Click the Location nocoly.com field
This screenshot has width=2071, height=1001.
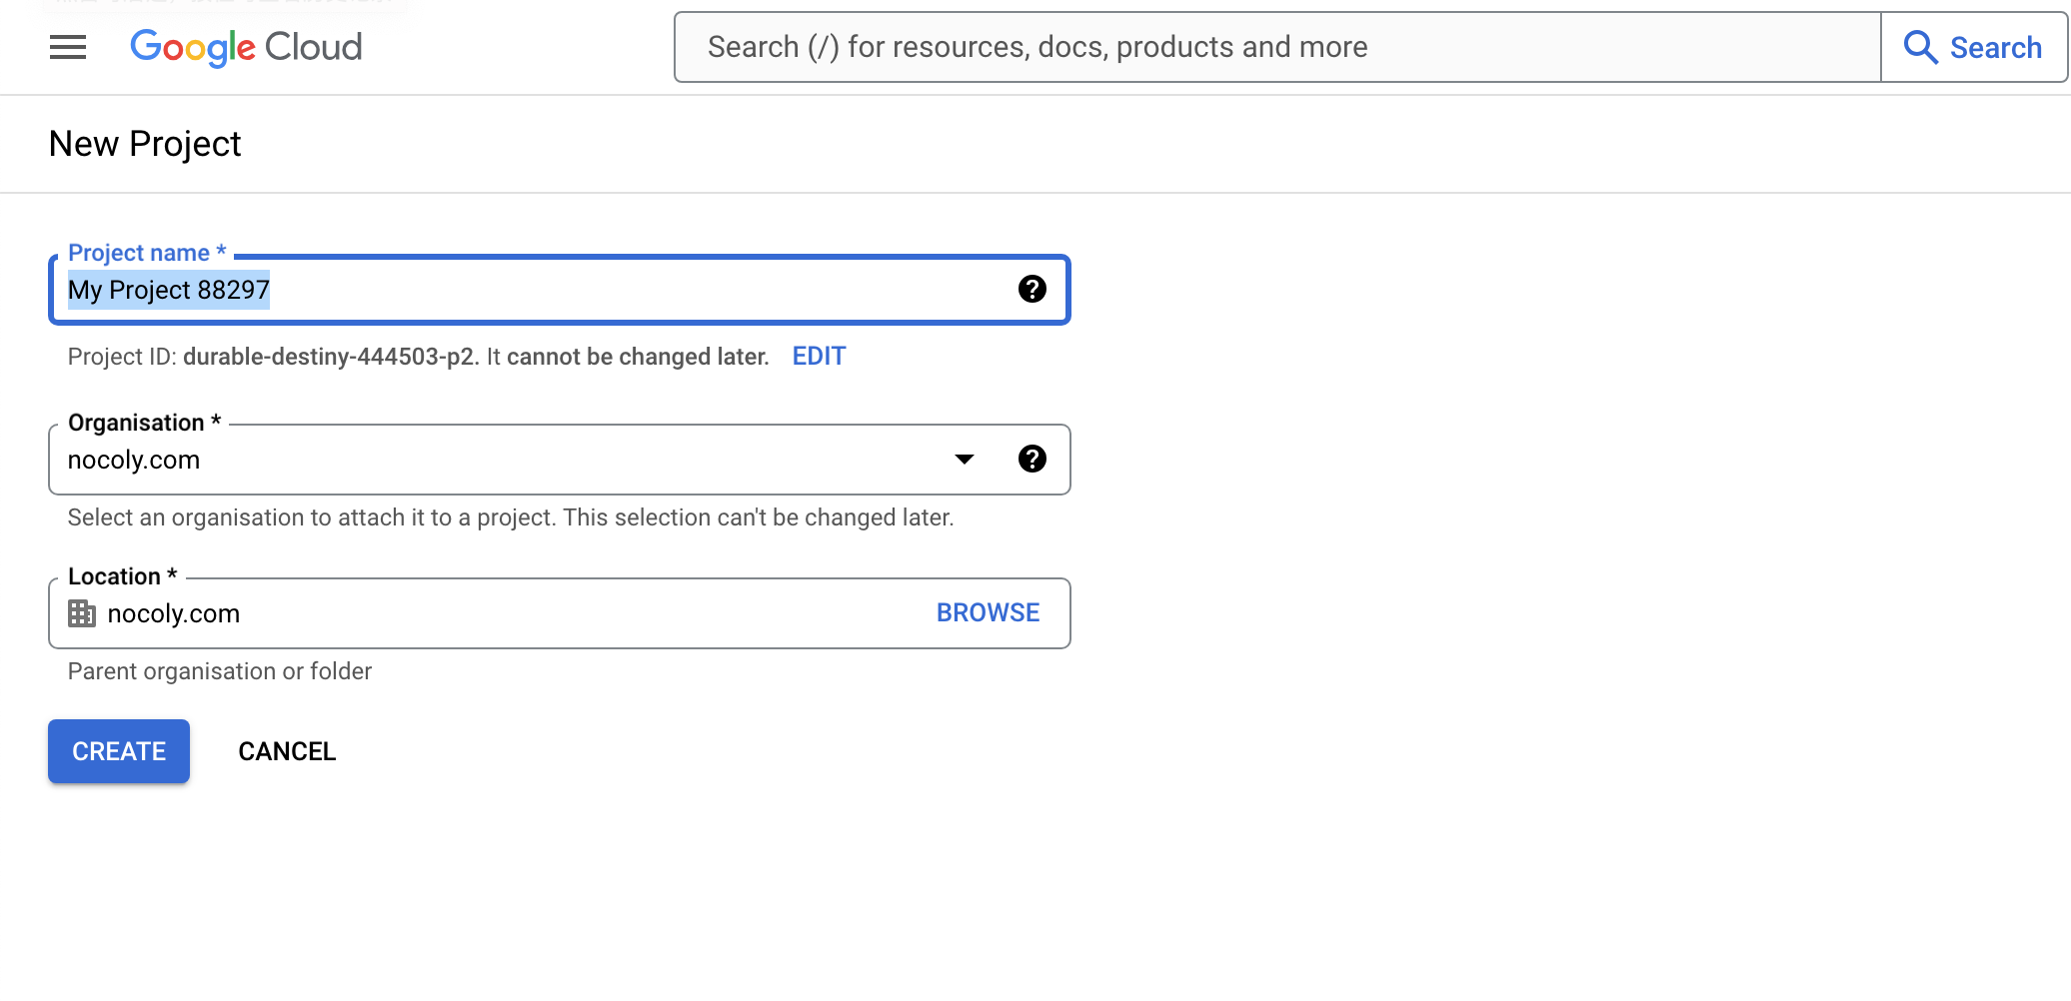(560, 613)
